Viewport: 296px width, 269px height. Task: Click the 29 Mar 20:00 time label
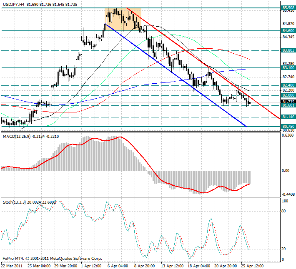coord(66,266)
